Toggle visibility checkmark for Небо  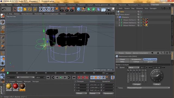click(141, 11)
